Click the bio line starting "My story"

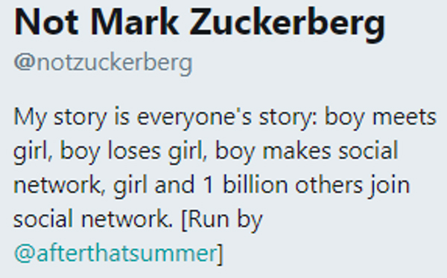225,117
